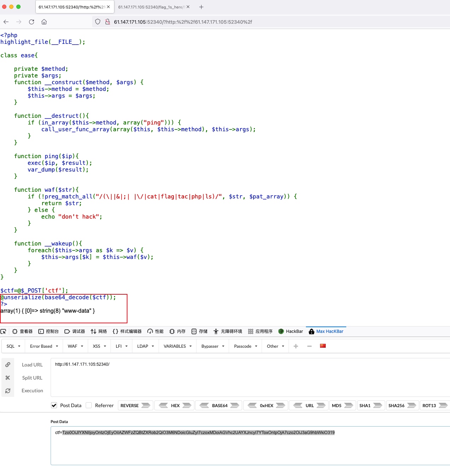
Task: Apply ROT13 with its arrow
Action: (443, 405)
